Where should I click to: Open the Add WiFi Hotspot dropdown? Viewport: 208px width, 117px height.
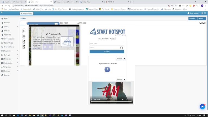point(27,13)
